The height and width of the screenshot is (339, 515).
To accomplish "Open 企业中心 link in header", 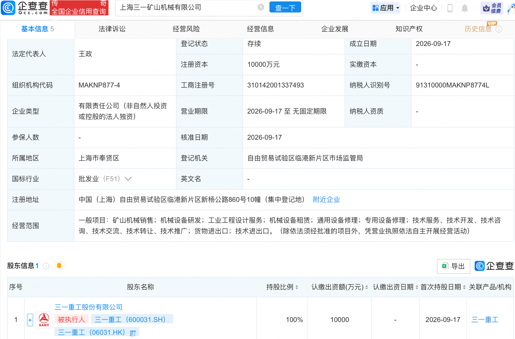I will click(424, 8).
